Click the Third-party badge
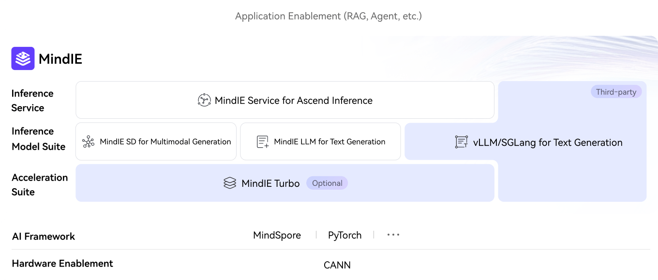658x280 pixels. pos(616,92)
